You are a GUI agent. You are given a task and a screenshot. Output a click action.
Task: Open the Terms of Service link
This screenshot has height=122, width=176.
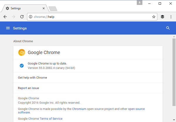pyautogui.click(x=51, y=119)
